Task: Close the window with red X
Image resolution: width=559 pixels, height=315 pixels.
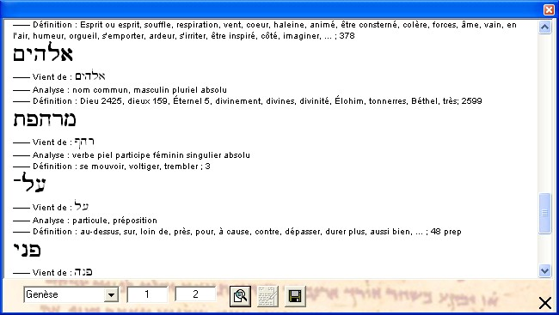Action: [x=549, y=9]
